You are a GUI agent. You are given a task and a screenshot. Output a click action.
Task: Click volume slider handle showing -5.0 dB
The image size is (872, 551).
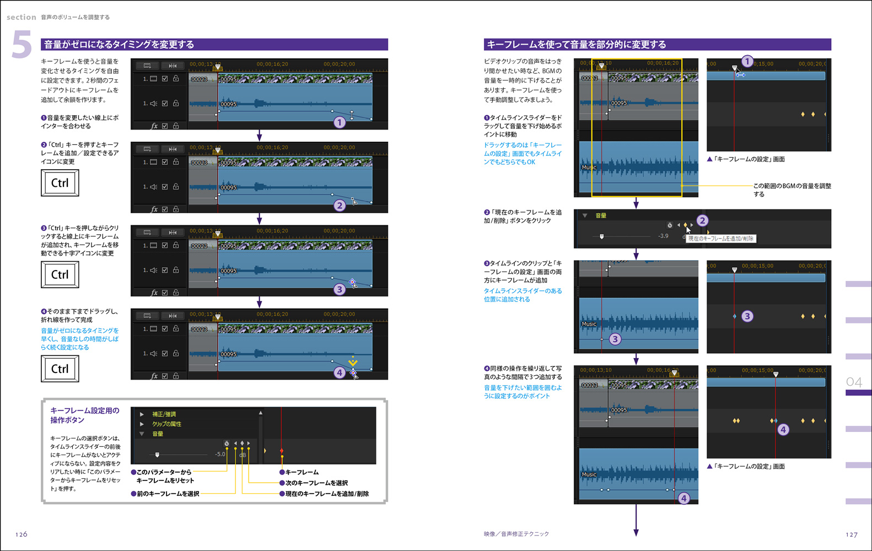tap(157, 455)
